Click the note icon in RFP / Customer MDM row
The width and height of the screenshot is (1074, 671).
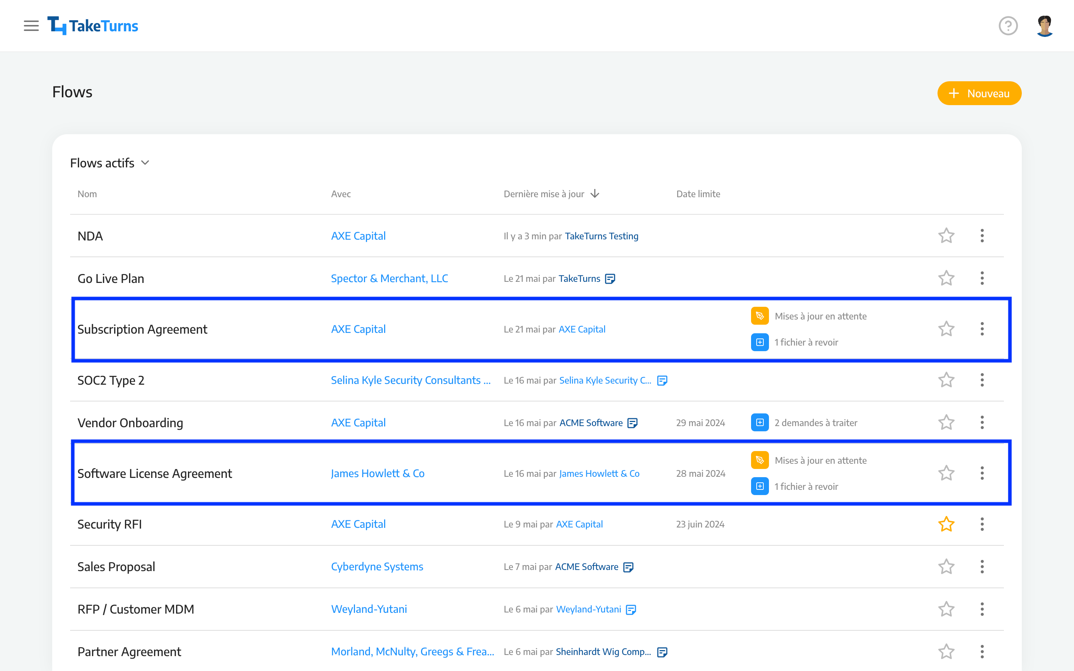pos(631,610)
